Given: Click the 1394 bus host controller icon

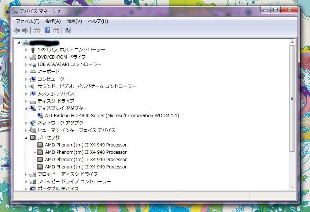Looking at the screenshot, I should tap(33, 50).
